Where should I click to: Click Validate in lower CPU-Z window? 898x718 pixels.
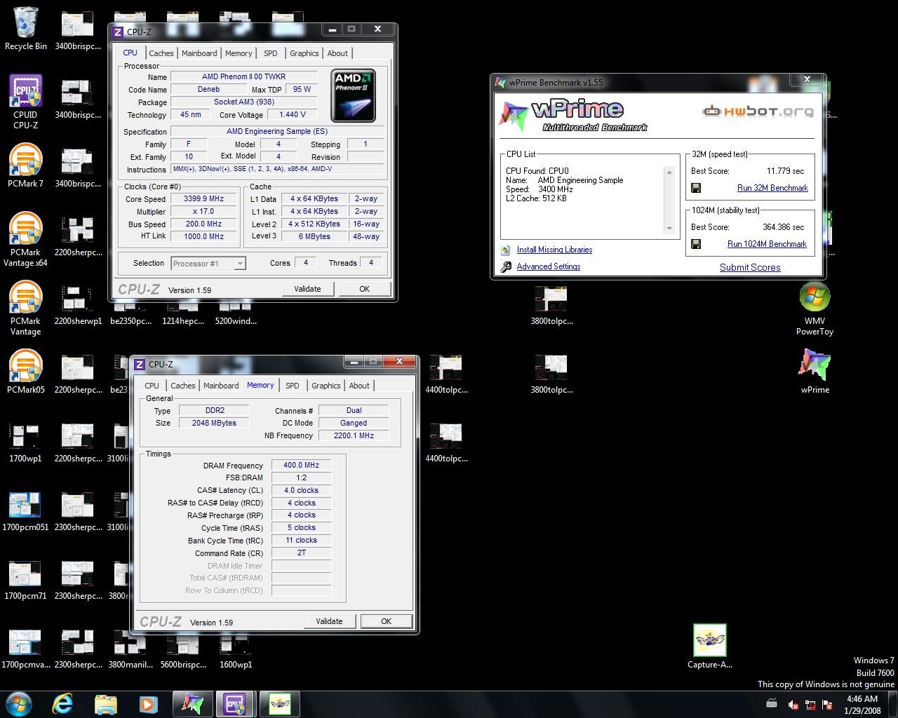tap(329, 621)
